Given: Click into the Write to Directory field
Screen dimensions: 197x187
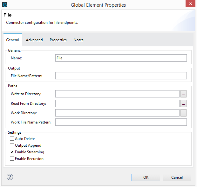Looking at the screenshot, I should coord(117,94).
